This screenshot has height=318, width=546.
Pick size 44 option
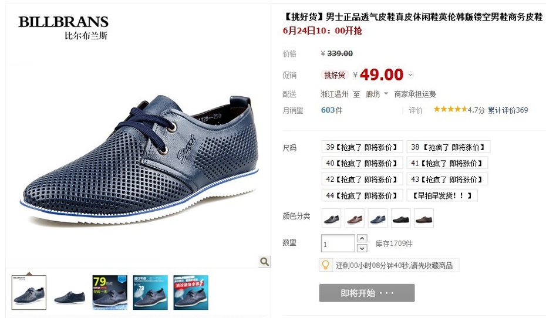click(362, 195)
